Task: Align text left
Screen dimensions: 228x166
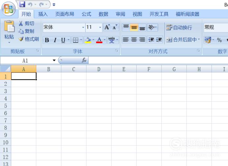Action: coord(126,39)
